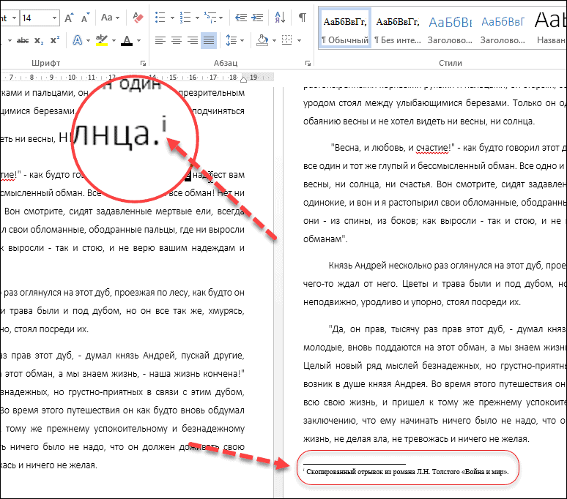Click the underlined word счастие in right page

tap(433, 148)
